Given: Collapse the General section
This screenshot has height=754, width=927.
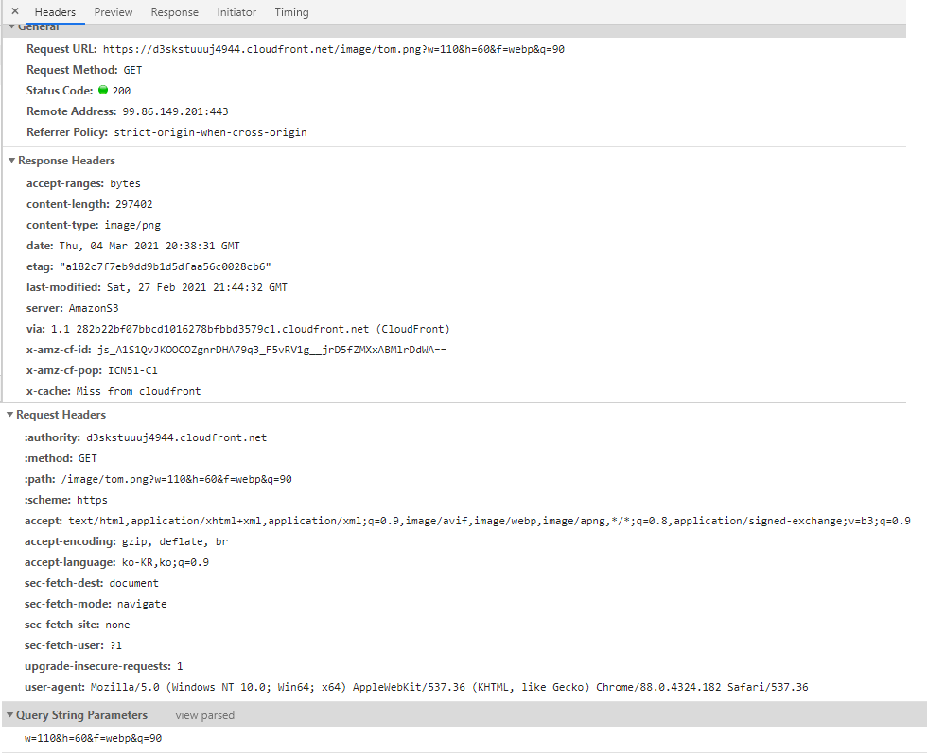Looking at the screenshot, I should [11, 27].
